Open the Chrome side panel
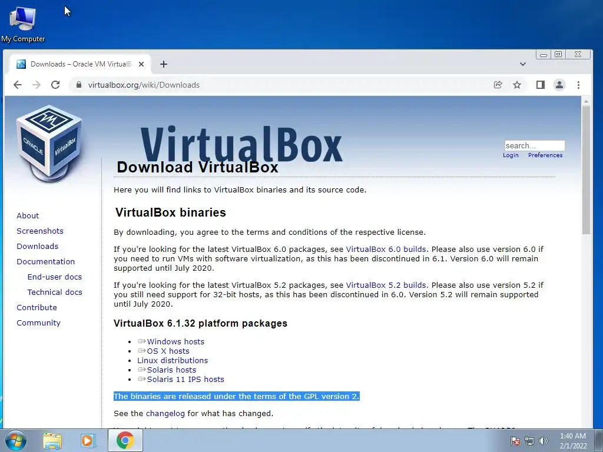 tap(541, 85)
